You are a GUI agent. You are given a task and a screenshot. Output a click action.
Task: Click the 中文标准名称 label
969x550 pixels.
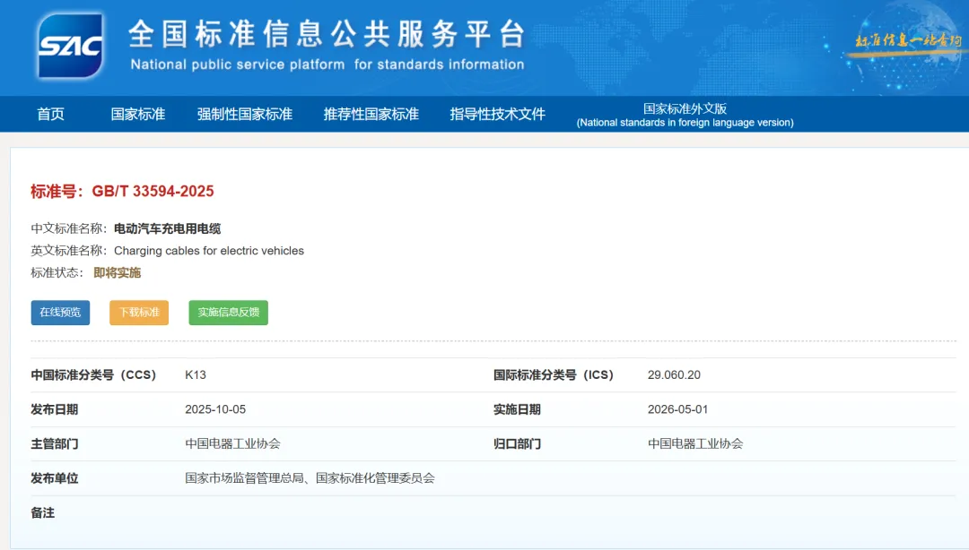pos(68,228)
